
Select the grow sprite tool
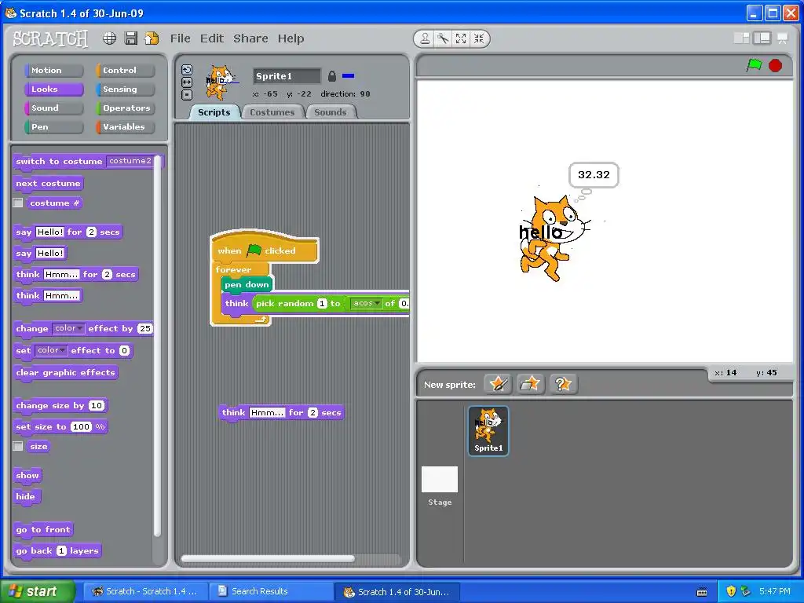pos(461,38)
